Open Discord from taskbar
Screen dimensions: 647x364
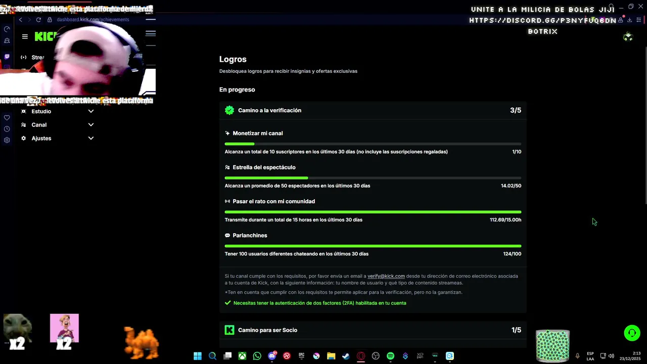pos(272,356)
